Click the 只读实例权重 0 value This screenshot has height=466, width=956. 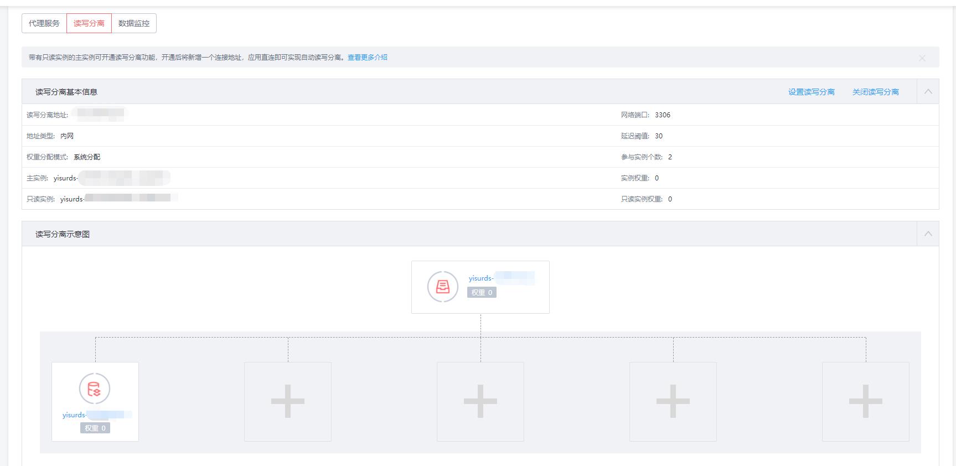tap(670, 199)
